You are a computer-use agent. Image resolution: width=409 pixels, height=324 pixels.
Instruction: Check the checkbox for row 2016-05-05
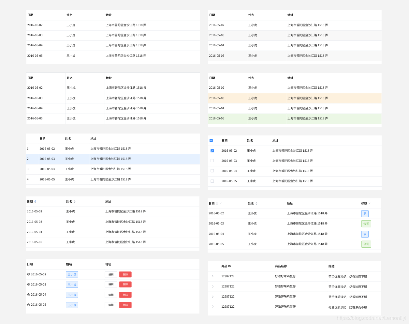212,181
